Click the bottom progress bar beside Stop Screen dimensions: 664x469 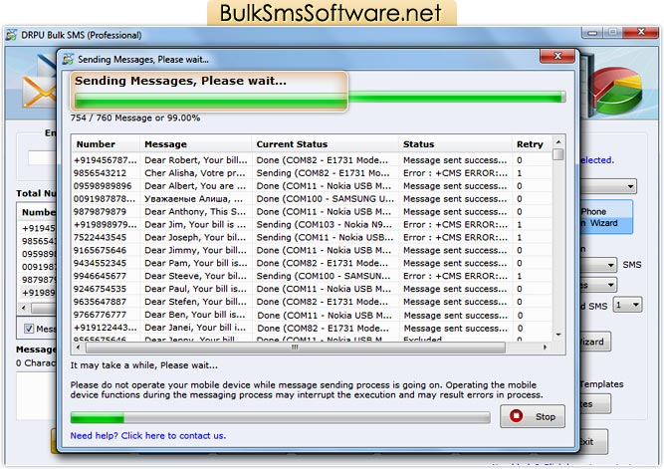click(281, 418)
